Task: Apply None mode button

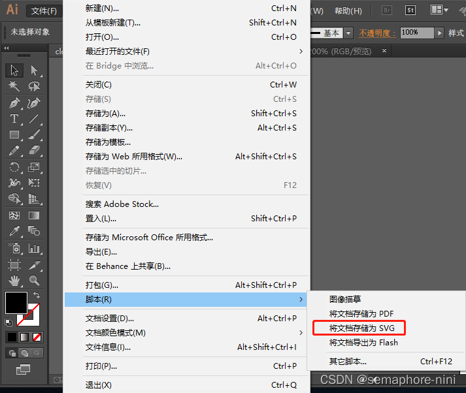Action: click(x=37, y=338)
